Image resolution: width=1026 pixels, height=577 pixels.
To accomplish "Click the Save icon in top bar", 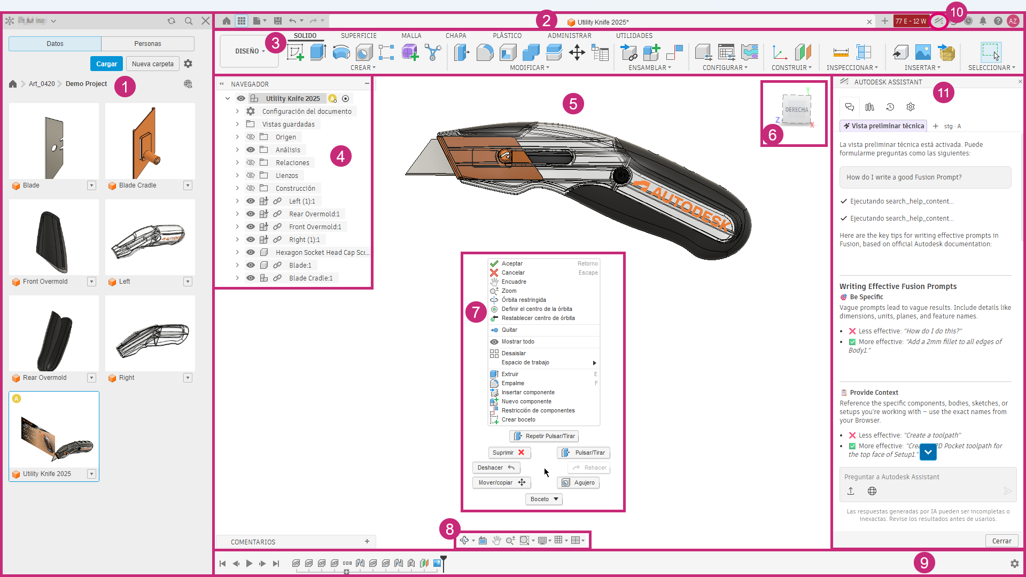I will coord(278,21).
